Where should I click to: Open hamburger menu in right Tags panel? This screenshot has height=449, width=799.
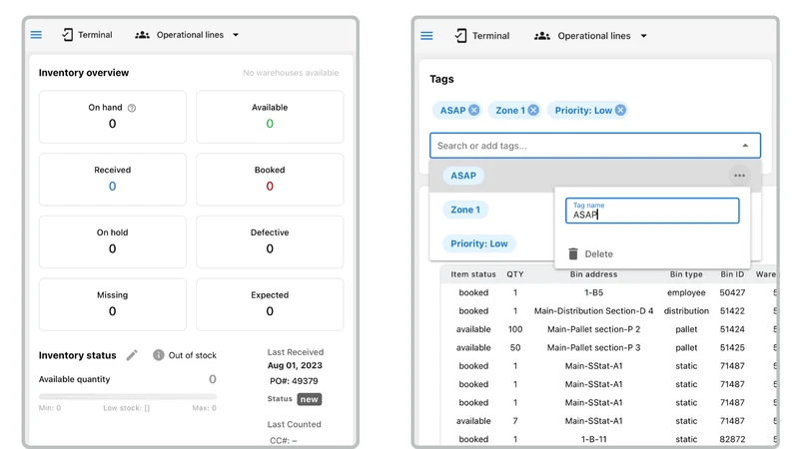pos(426,36)
